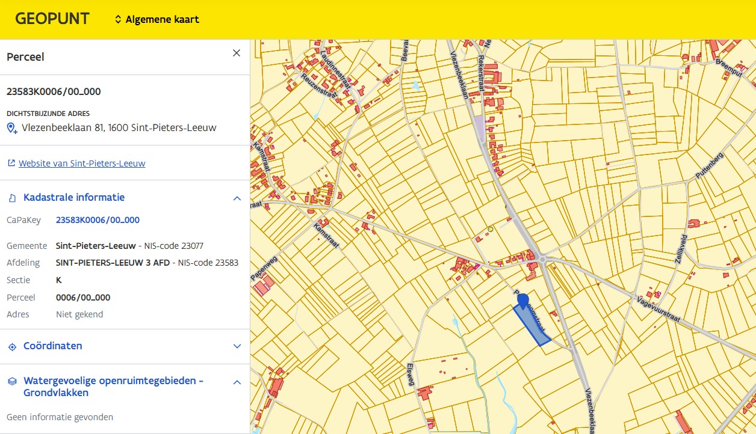Click the Vagevuurstraat street label
Viewport: 756px width, 434px height.
(658, 308)
